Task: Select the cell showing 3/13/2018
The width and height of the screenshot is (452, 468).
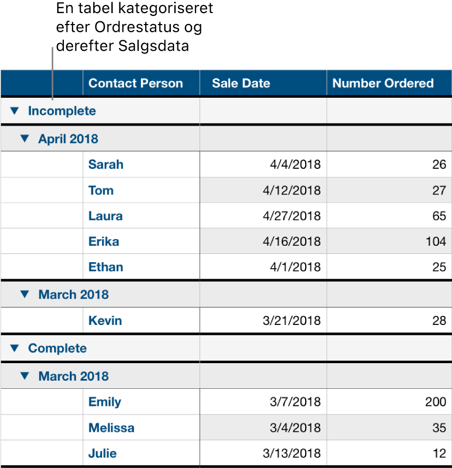Action: 263,453
